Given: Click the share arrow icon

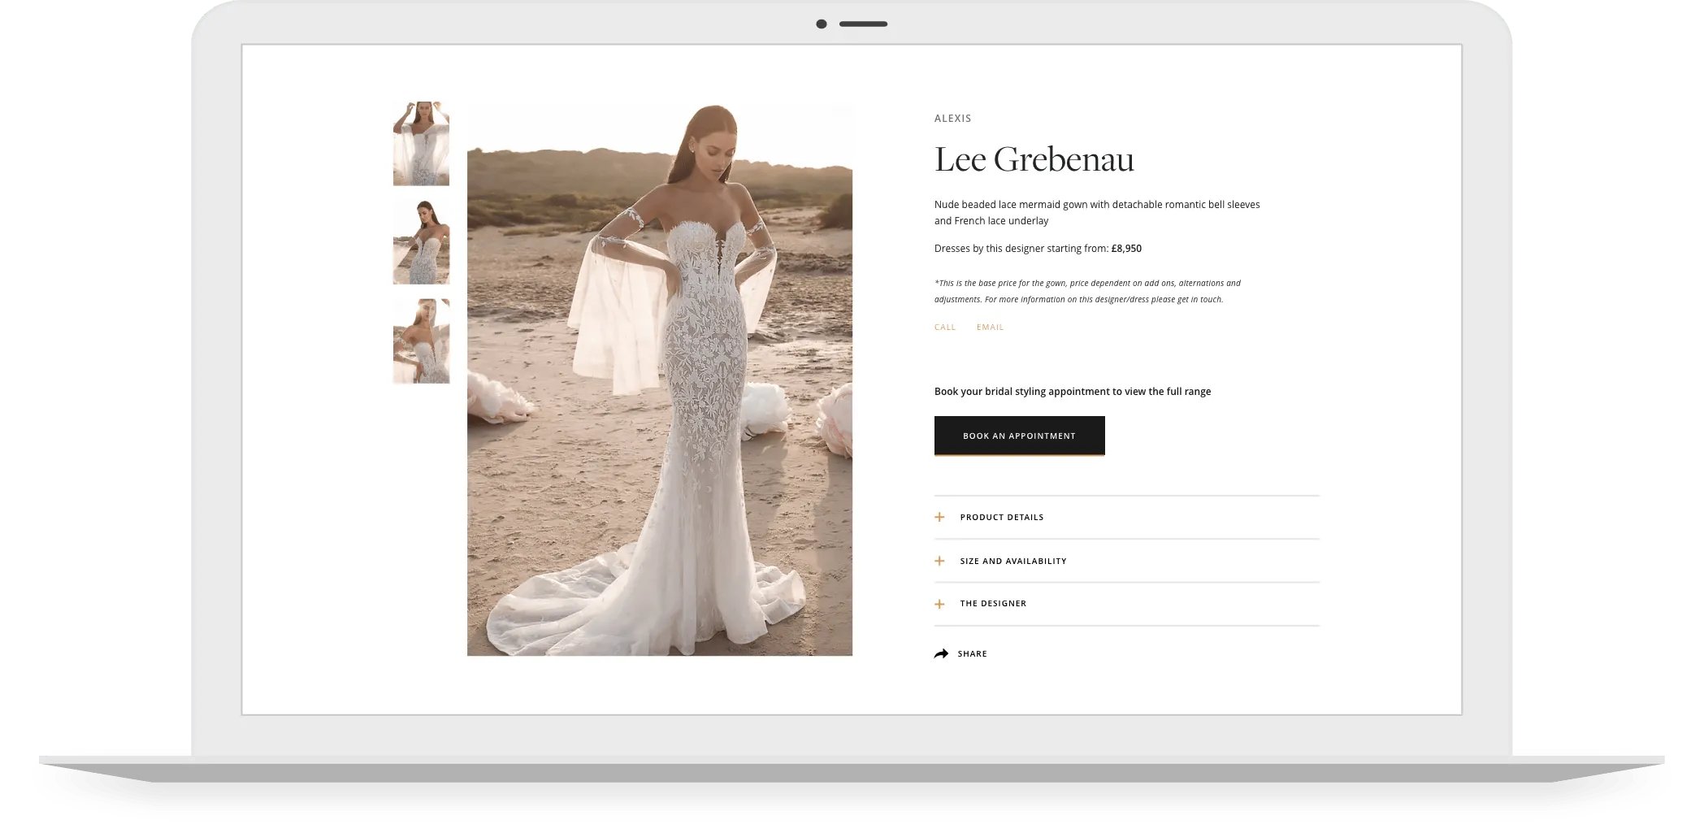Looking at the screenshot, I should [941, 653].
